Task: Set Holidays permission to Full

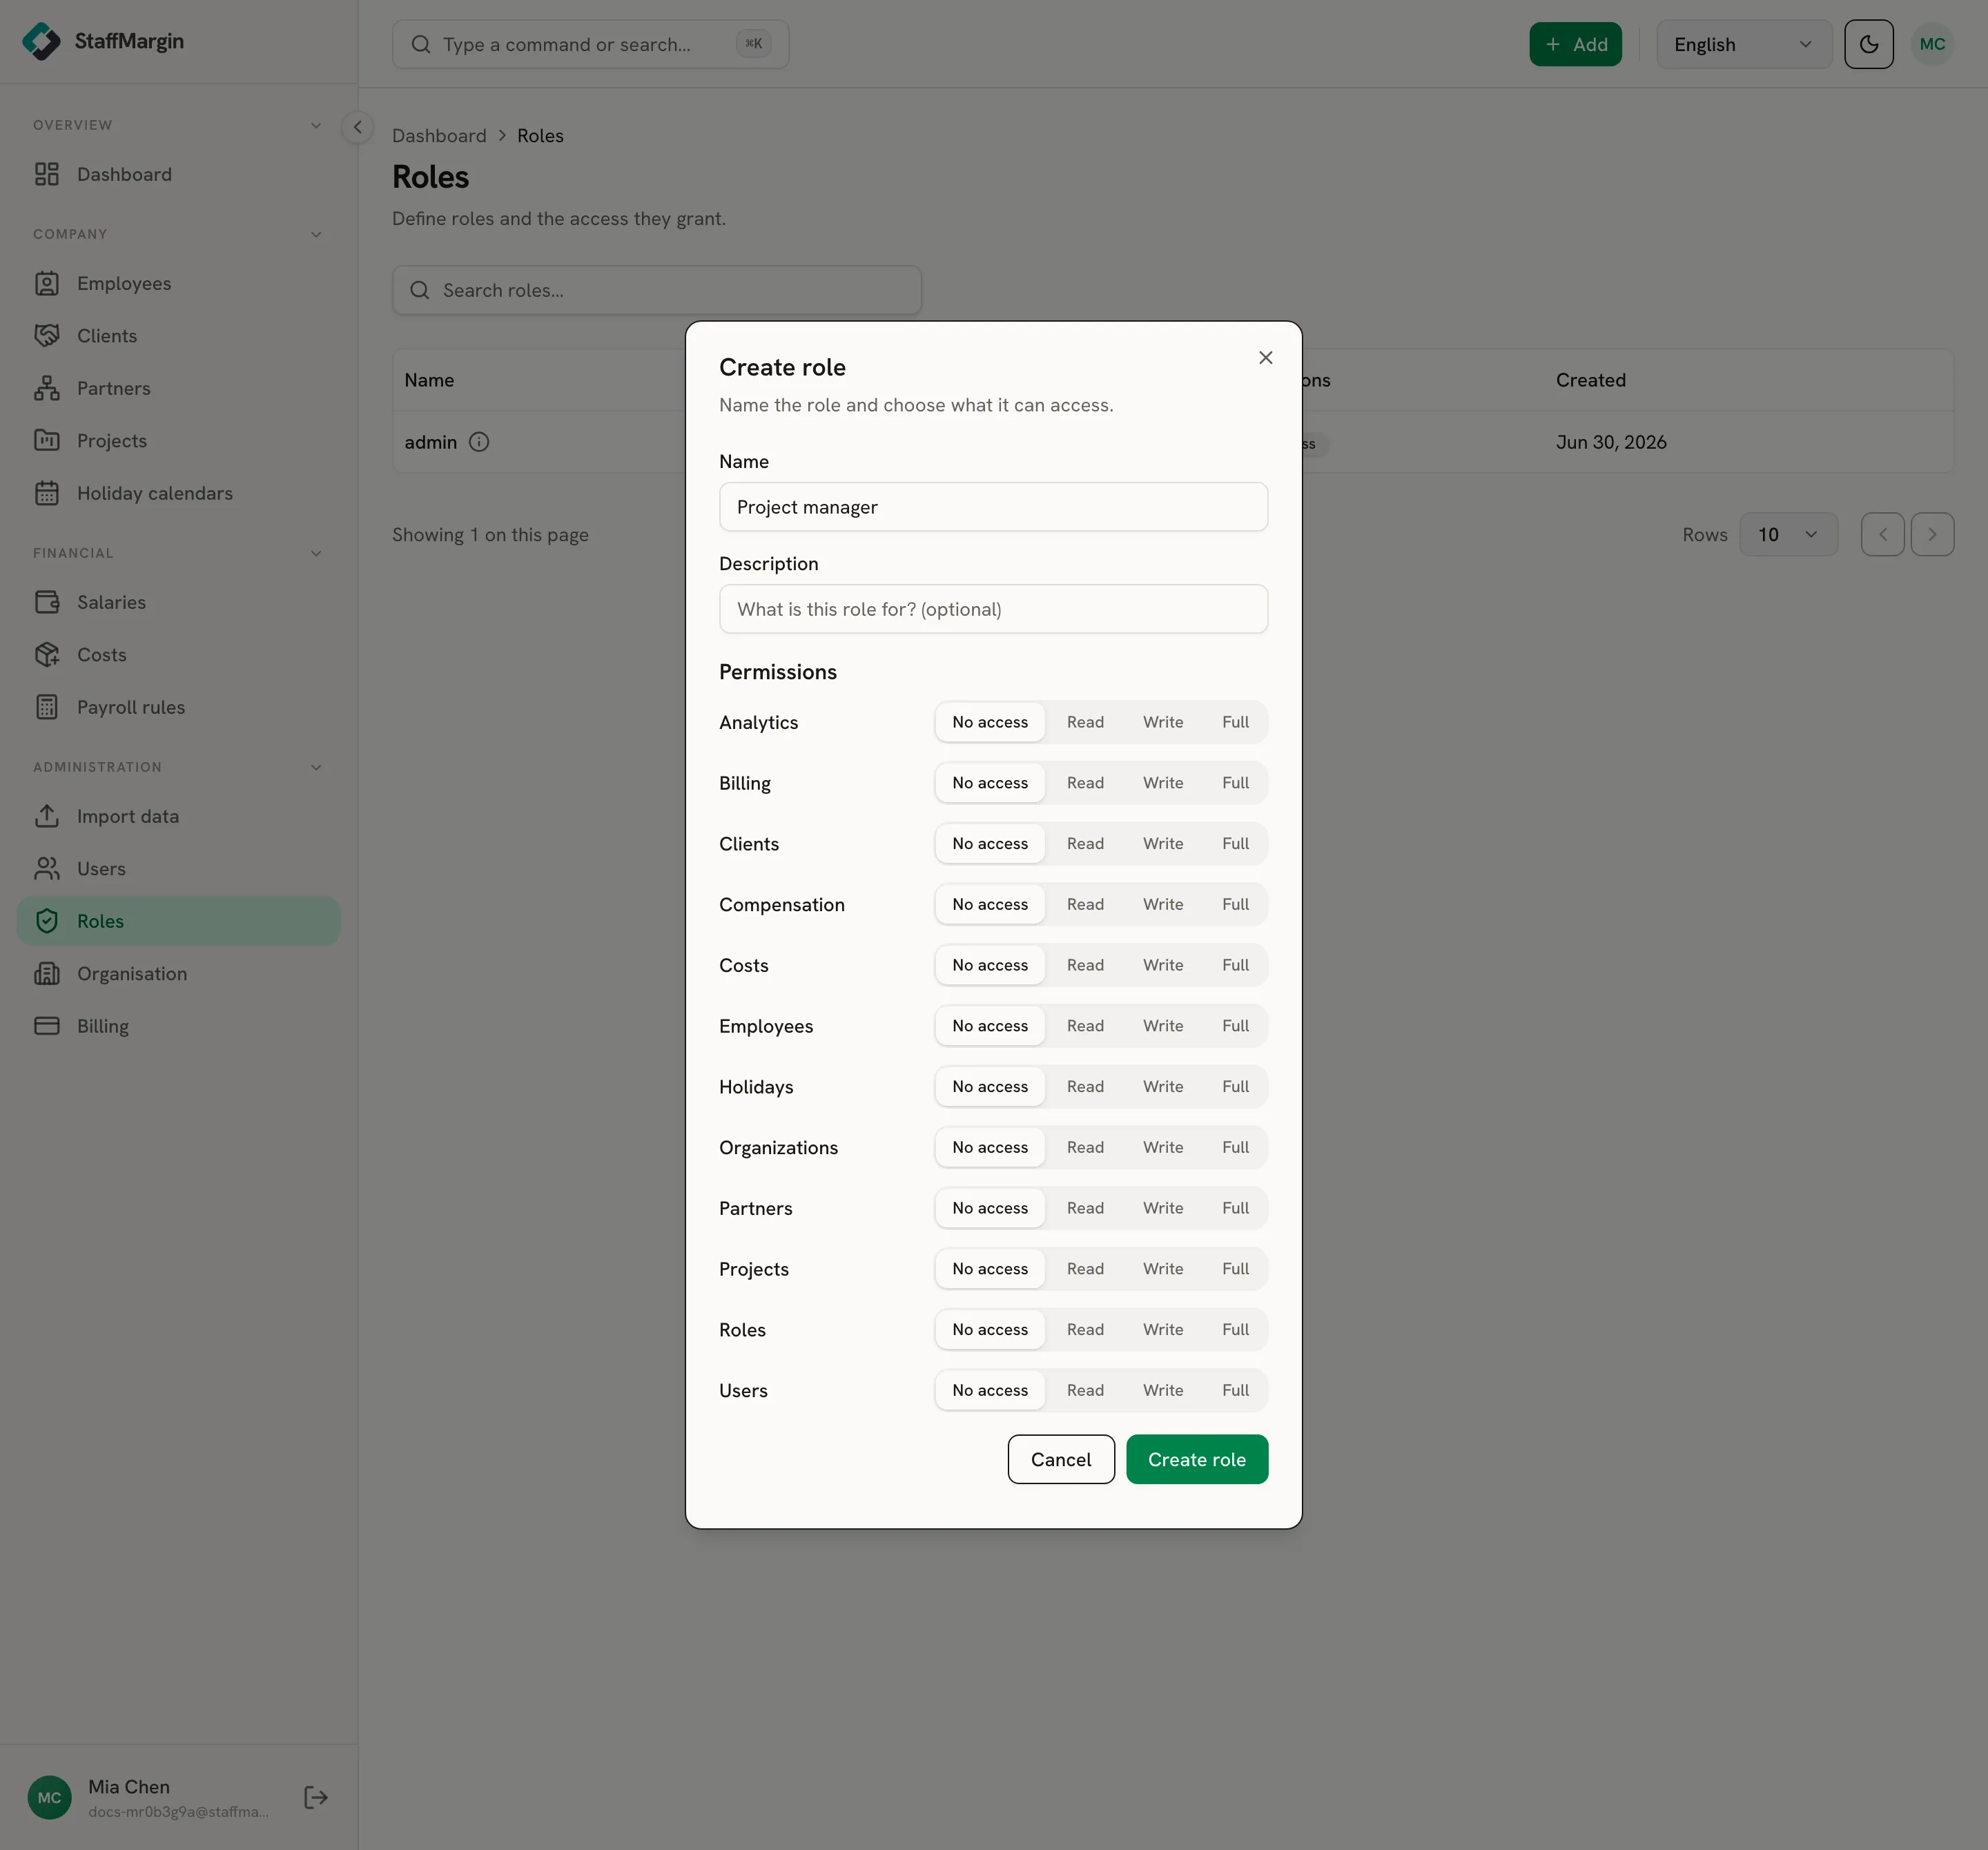Action: click(1235, 1087)
